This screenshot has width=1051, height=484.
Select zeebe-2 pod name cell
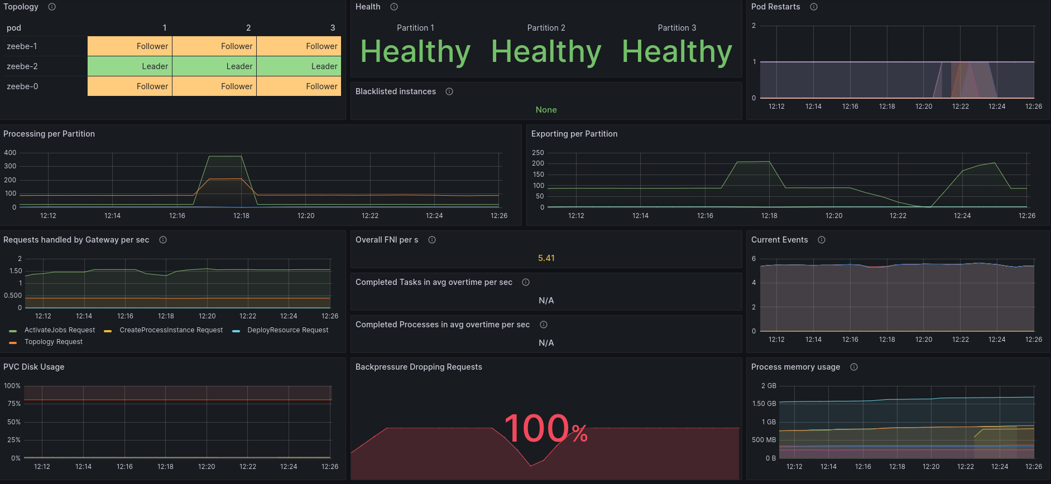point(22,66)
